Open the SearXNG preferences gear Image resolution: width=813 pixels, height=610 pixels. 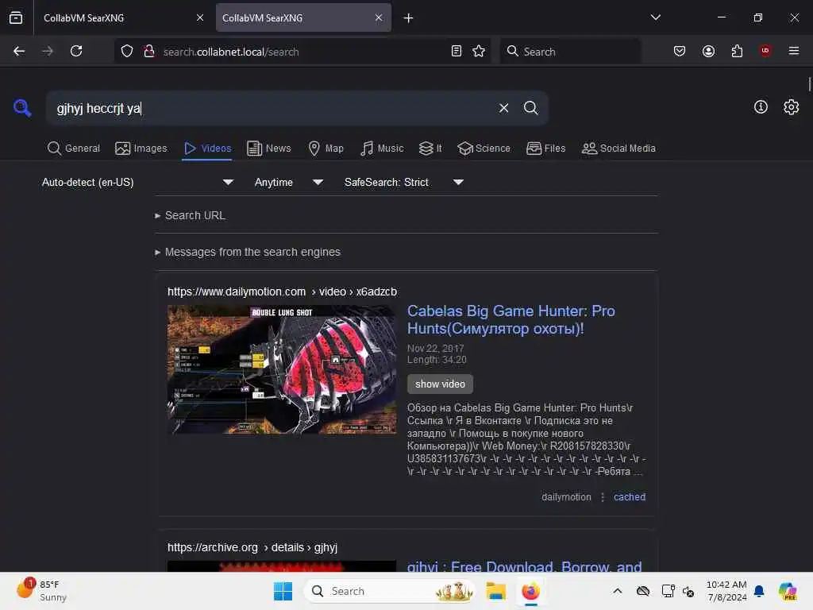point(791,107)
